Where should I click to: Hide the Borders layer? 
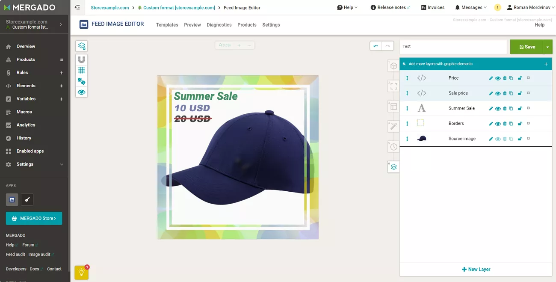498,124
